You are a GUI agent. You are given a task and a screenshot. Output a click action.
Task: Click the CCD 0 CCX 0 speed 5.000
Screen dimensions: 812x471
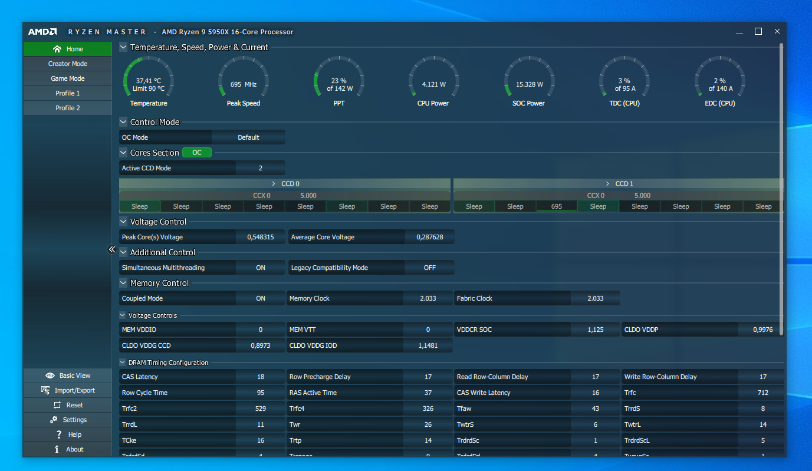[308, 195]
